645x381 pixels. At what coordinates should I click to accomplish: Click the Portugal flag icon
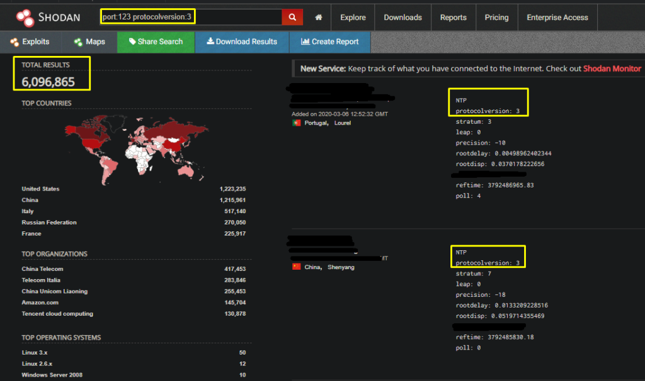[296, 123]
